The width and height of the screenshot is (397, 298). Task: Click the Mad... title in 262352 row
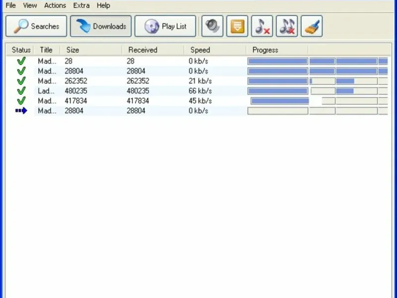click(x=47, y=81)
